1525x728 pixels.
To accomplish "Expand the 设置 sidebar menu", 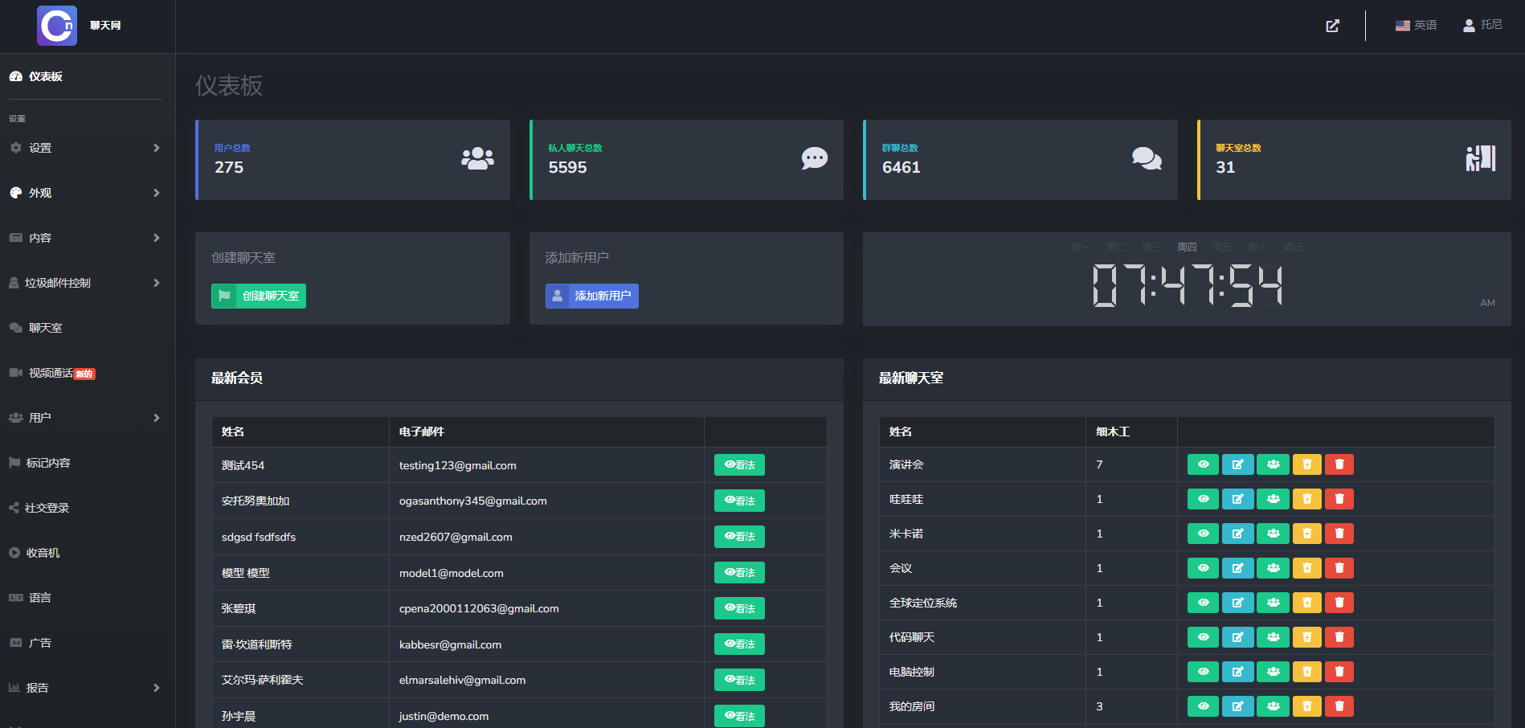I will [84, 148].
